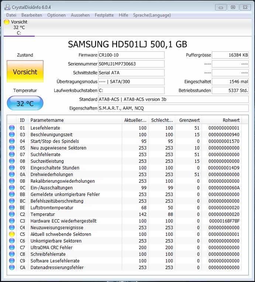Viewport: 255px width, 282px height.
Task: Click the blue status dot for Gemeldete unkorrigierbare Fehler
Action: 12,194
